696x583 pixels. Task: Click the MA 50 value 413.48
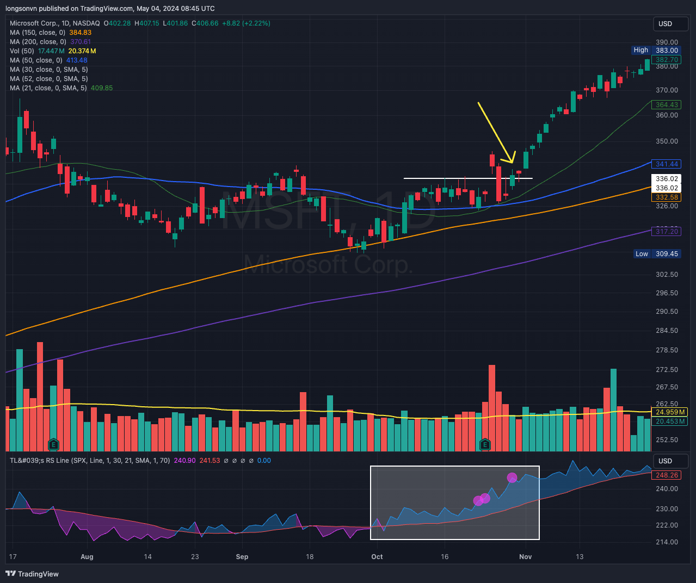click(x=77, y=60)
